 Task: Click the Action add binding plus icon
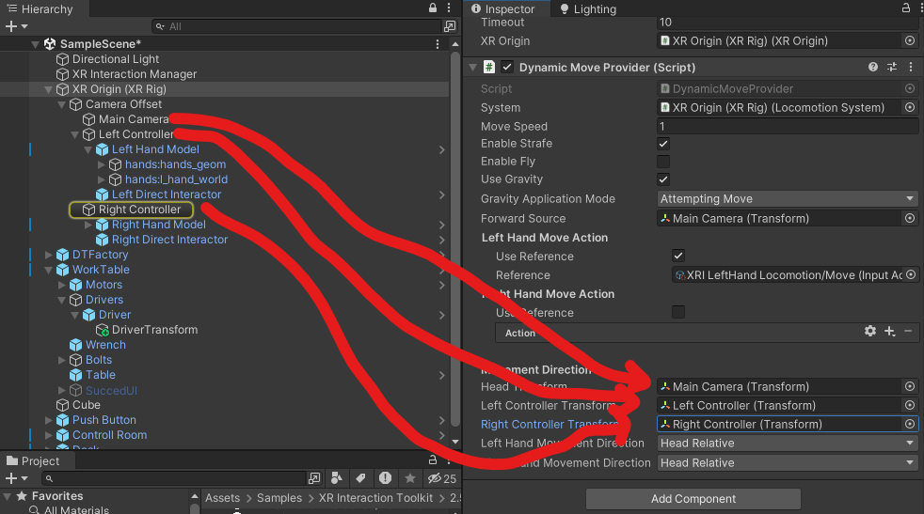(890, 332)
